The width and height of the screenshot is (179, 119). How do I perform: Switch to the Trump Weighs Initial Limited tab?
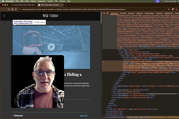[23, 5]
